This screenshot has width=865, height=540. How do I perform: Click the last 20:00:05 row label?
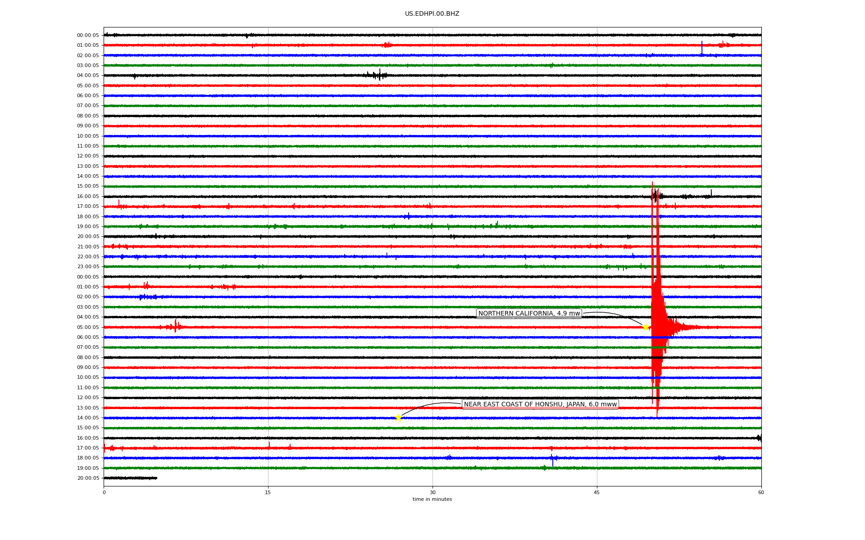(88, 478)
